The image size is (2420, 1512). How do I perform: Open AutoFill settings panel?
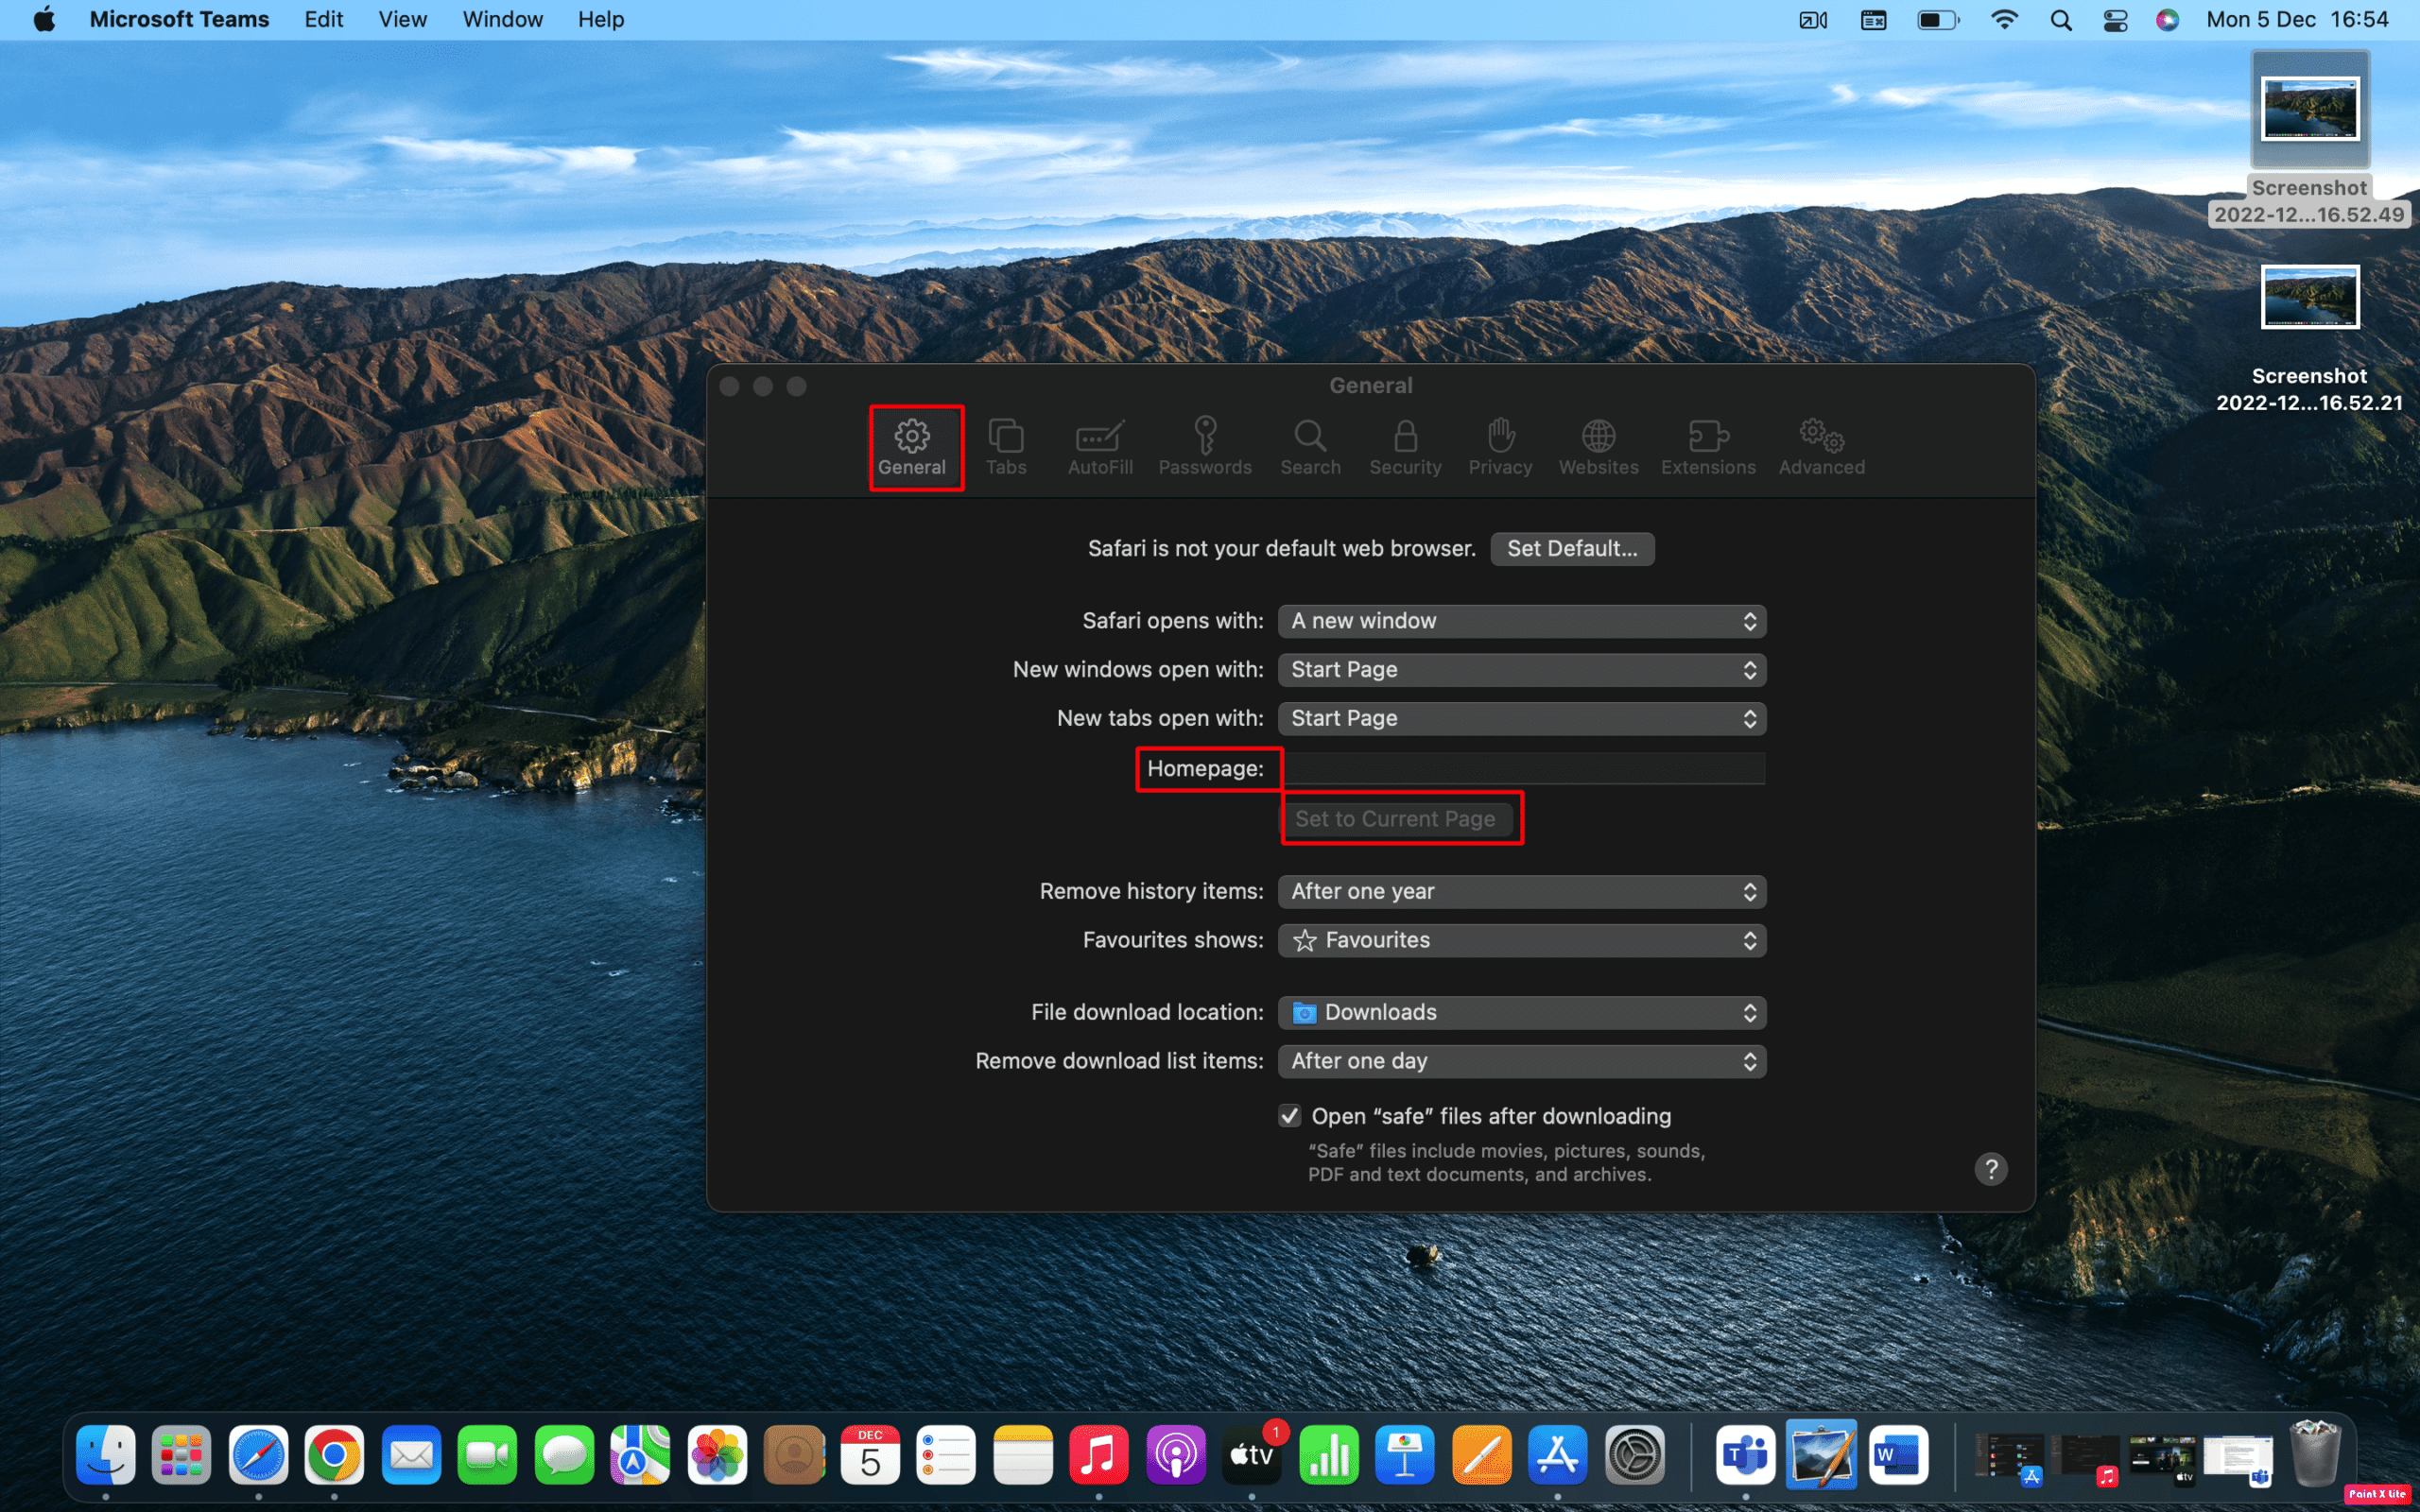pyautogui.click(x=1099, y=446)
